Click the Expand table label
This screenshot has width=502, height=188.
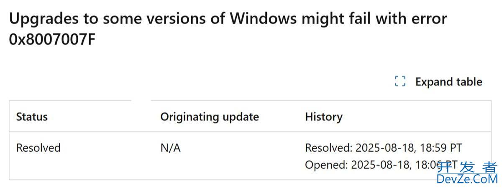pos(448,82)
